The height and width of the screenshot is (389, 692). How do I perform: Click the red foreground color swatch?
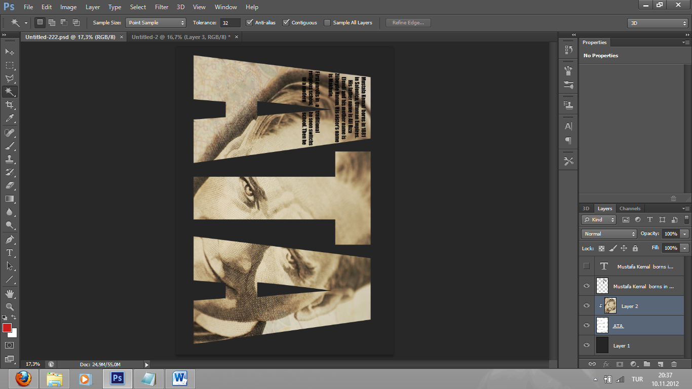7,327
